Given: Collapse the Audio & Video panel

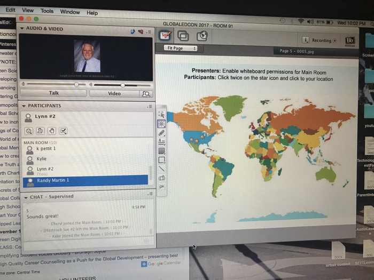Looking at the screenshot, I should 22,28.
